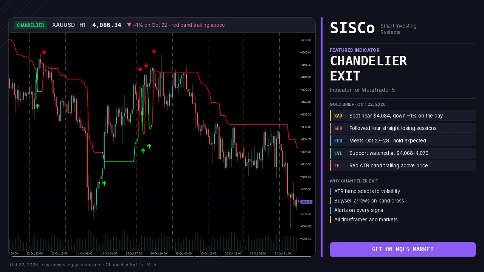Click 'All timeframes and markets'
484x272 pixels.
[366, 220]
